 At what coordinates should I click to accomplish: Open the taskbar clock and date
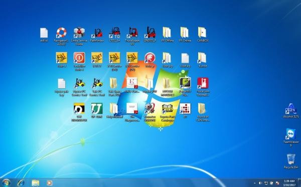tap(289, 183)
